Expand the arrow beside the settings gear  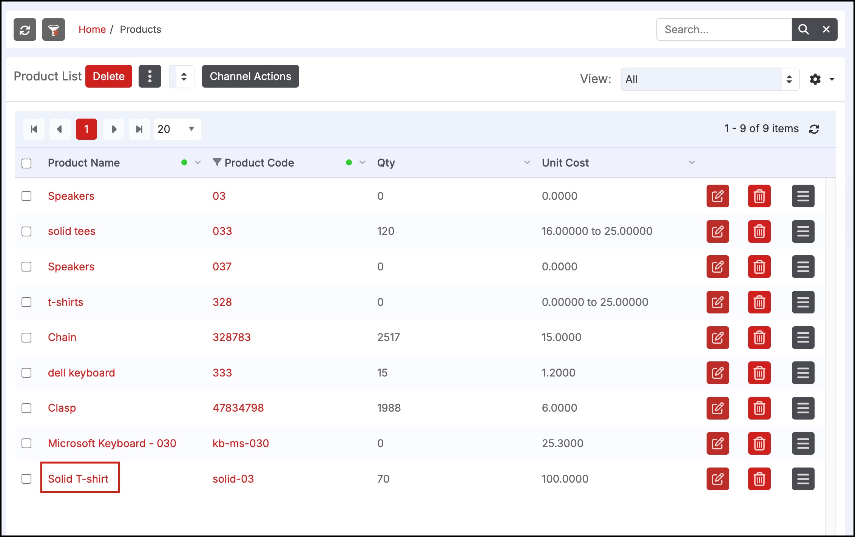point(832,79)
